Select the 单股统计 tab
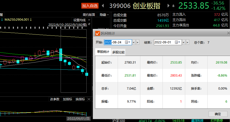Viewport: 230px width, 122px height. 103,52
